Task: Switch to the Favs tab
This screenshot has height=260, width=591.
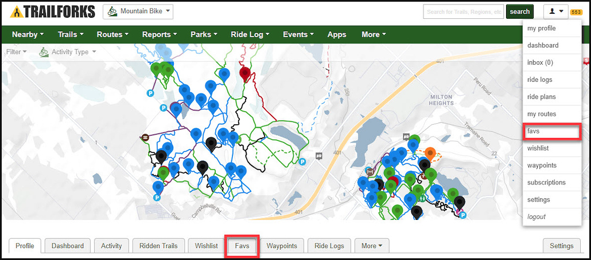Action: [242, 246]
